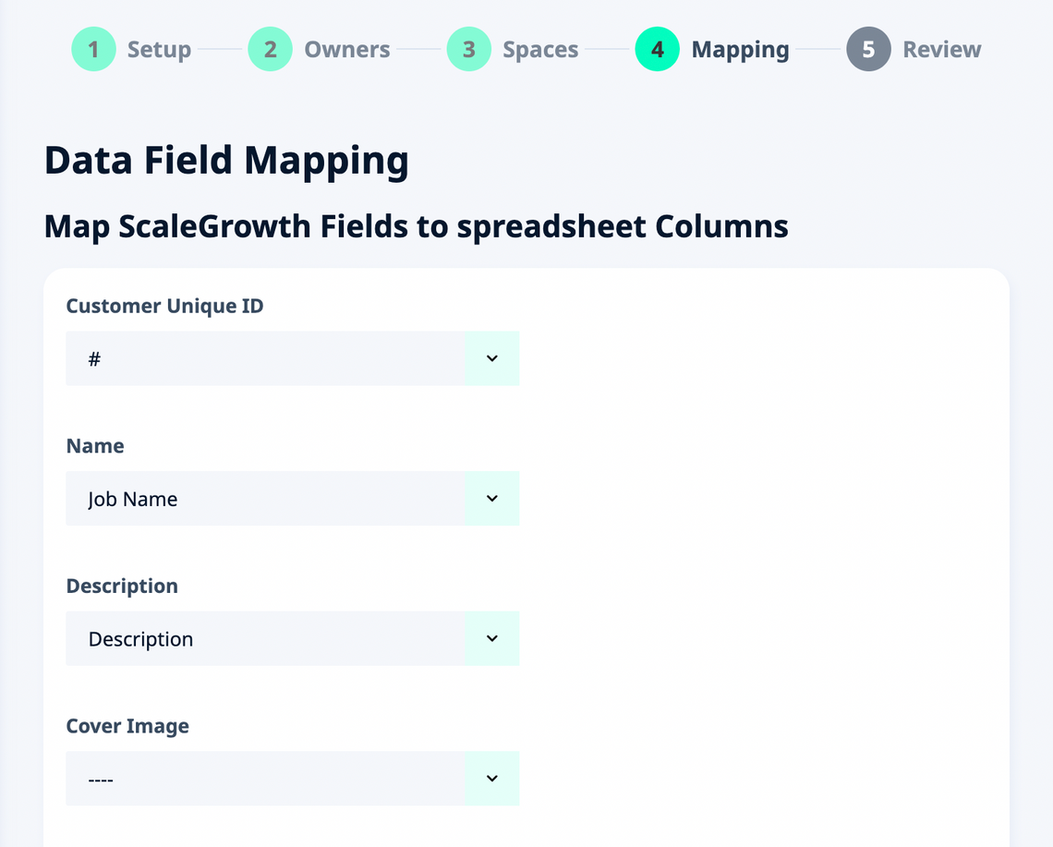The width and height of the screenshot is (1053, 847).
Task: Click chevron arrow of Description select
Action: pyautogui.click(x=492, y=639)
